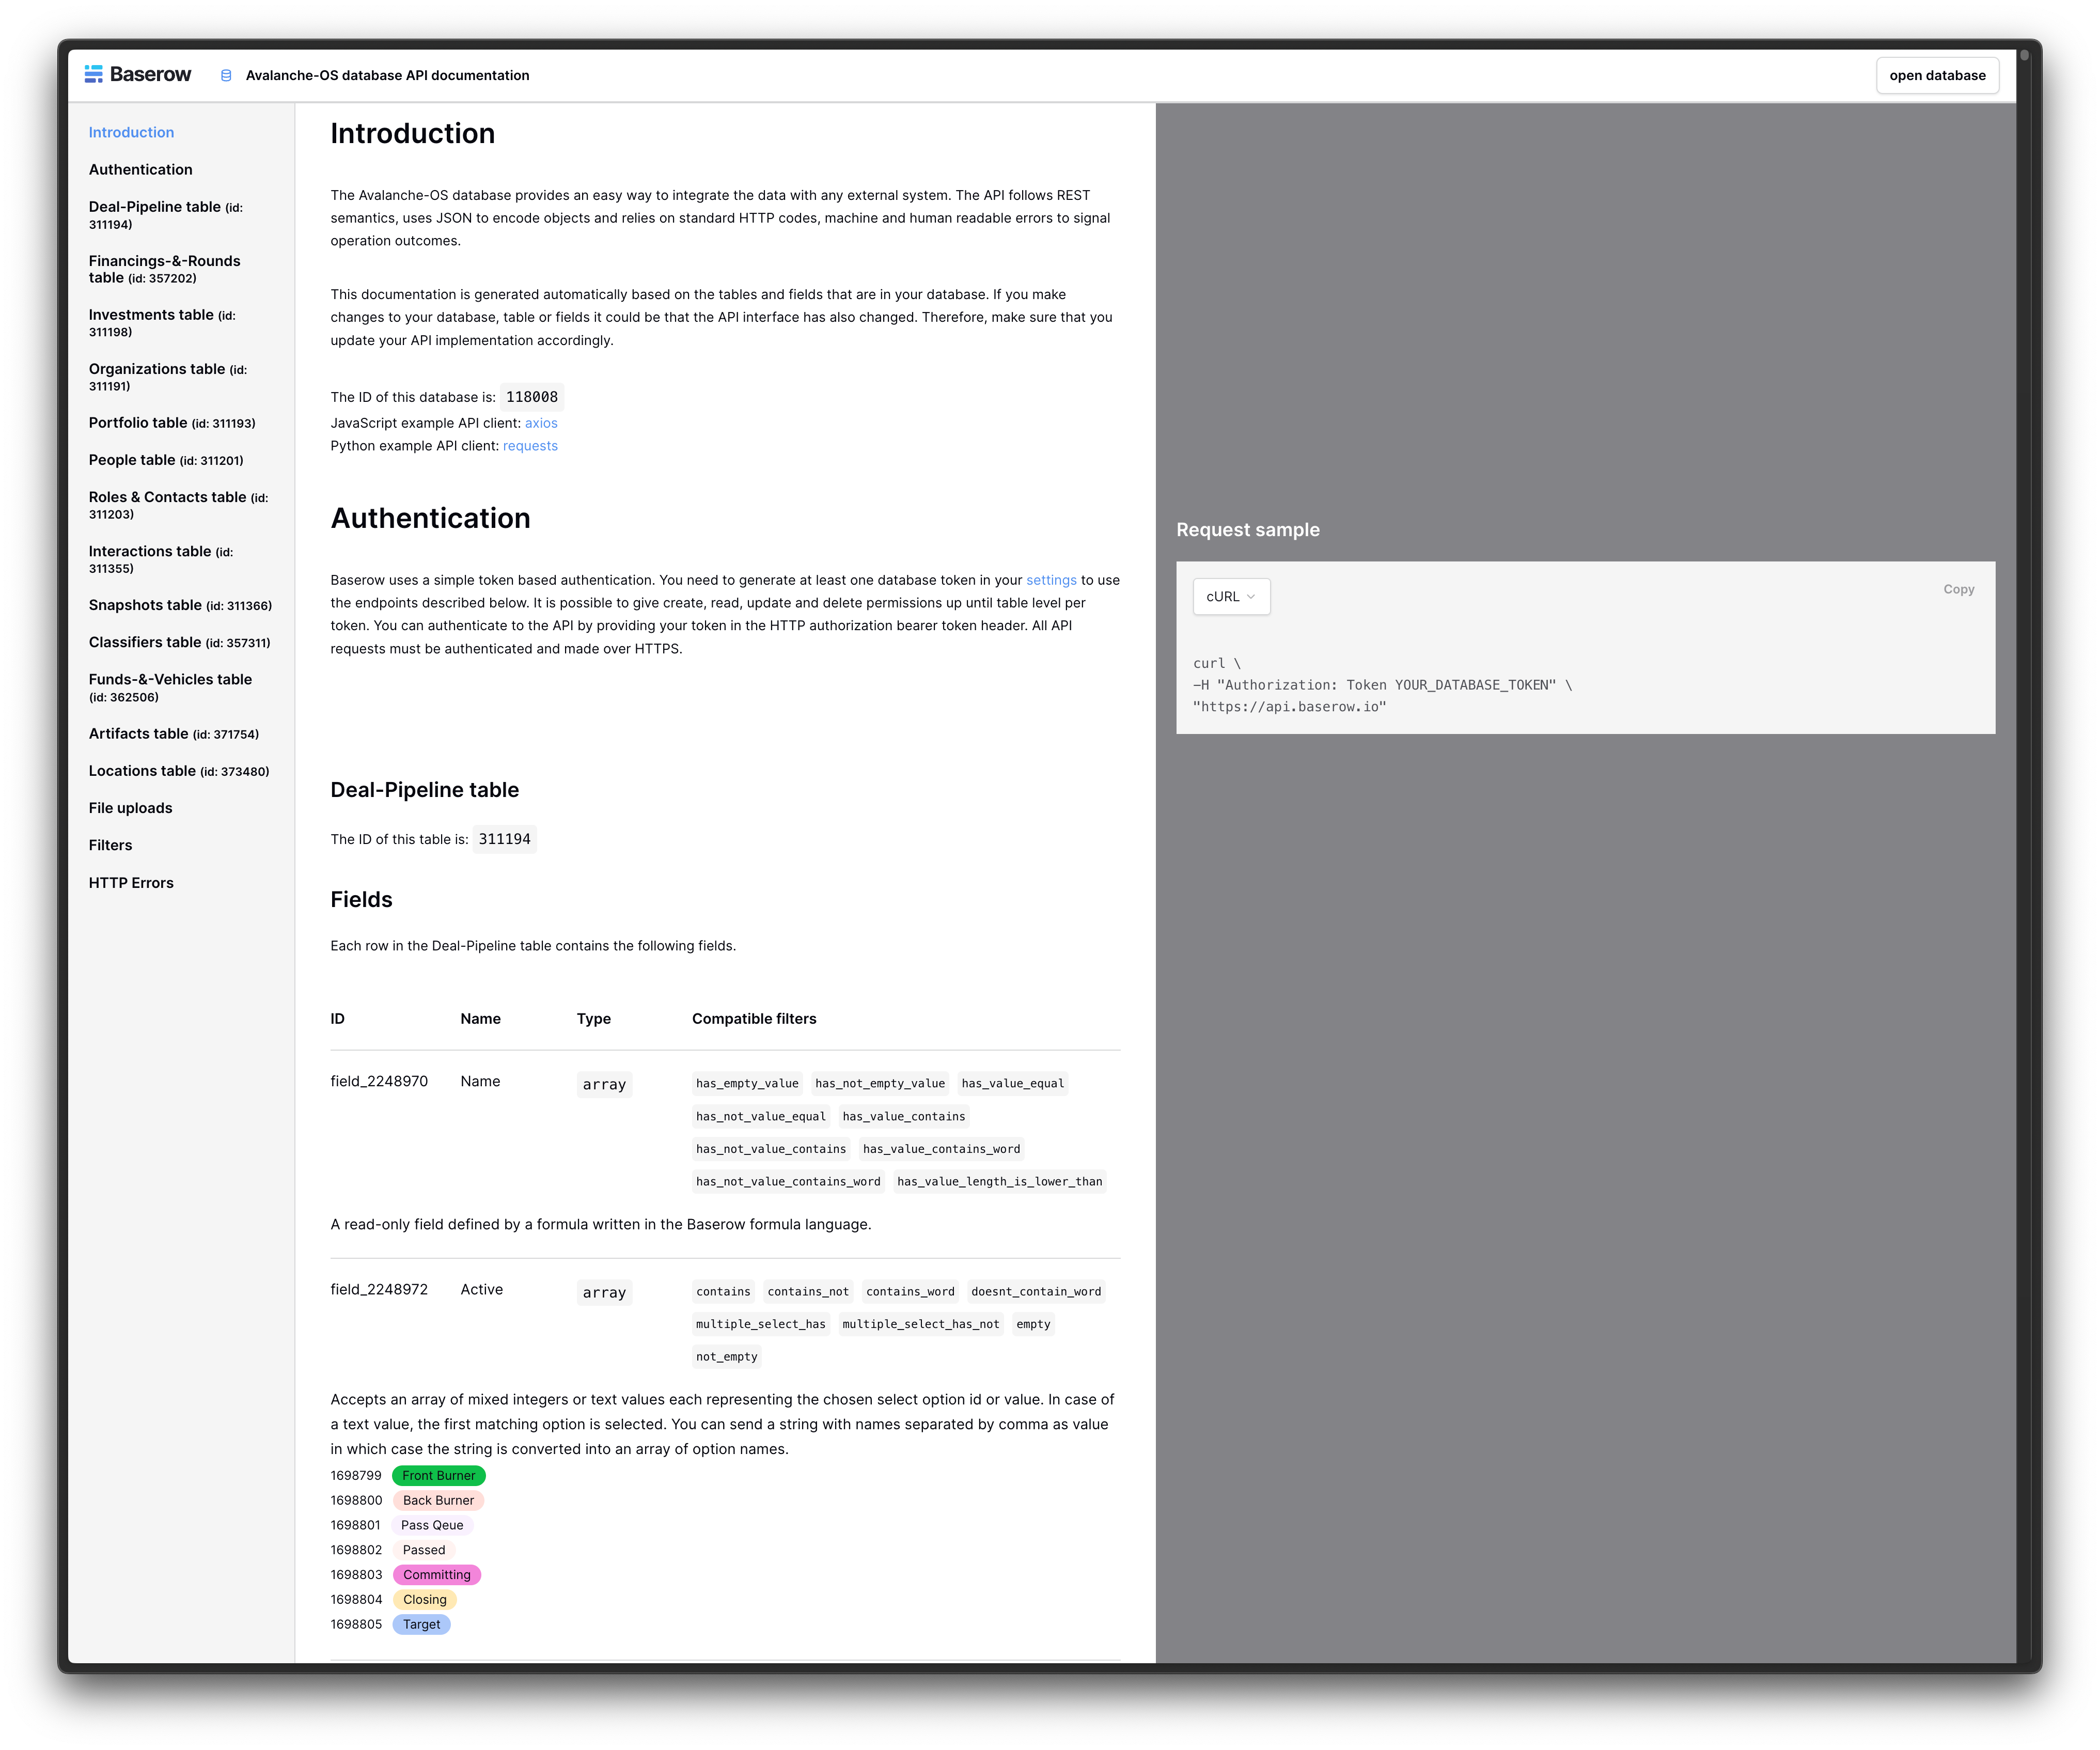
Task: Click the pink Committing option tag
Action: 436,1575
